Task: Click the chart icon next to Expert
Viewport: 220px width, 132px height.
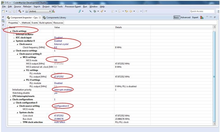Action: (x=202, y=18)
